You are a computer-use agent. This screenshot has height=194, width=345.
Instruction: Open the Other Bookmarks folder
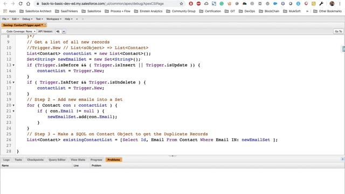click(x=327, y=11)
